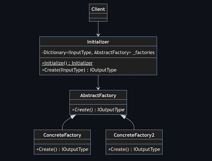Click the ConcreteFactory2 class title
212x161 pixels.
coord(134,135)
